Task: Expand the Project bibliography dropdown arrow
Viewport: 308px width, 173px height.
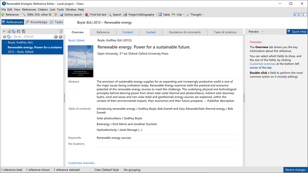Action: pos(156,14)
